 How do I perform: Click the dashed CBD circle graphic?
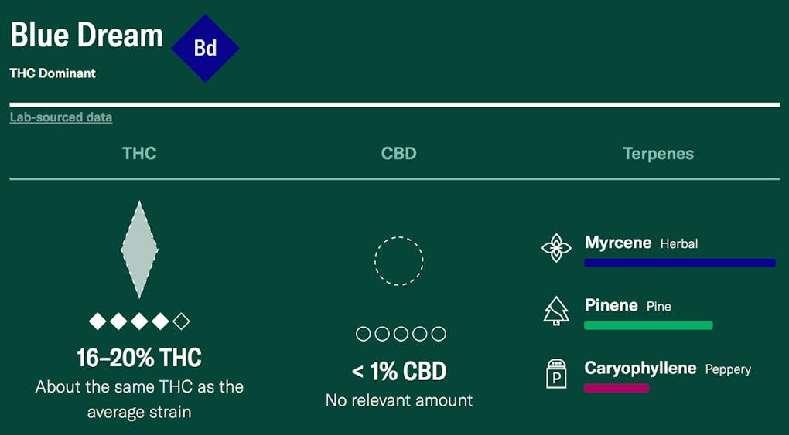tap(399, 261)
